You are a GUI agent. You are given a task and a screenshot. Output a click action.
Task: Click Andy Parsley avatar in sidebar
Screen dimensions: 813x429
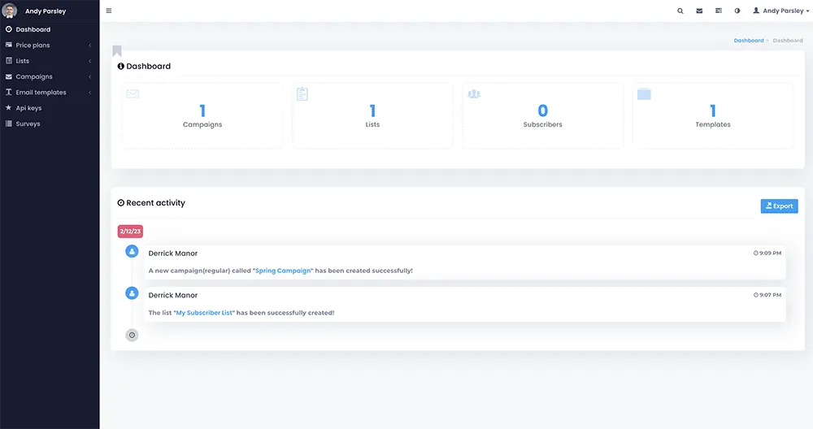9,11
